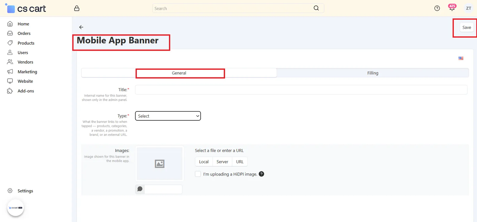The image size is (477, 222).
Task: Click the Home house icon in sidebar
Action: tap(10, 24)
